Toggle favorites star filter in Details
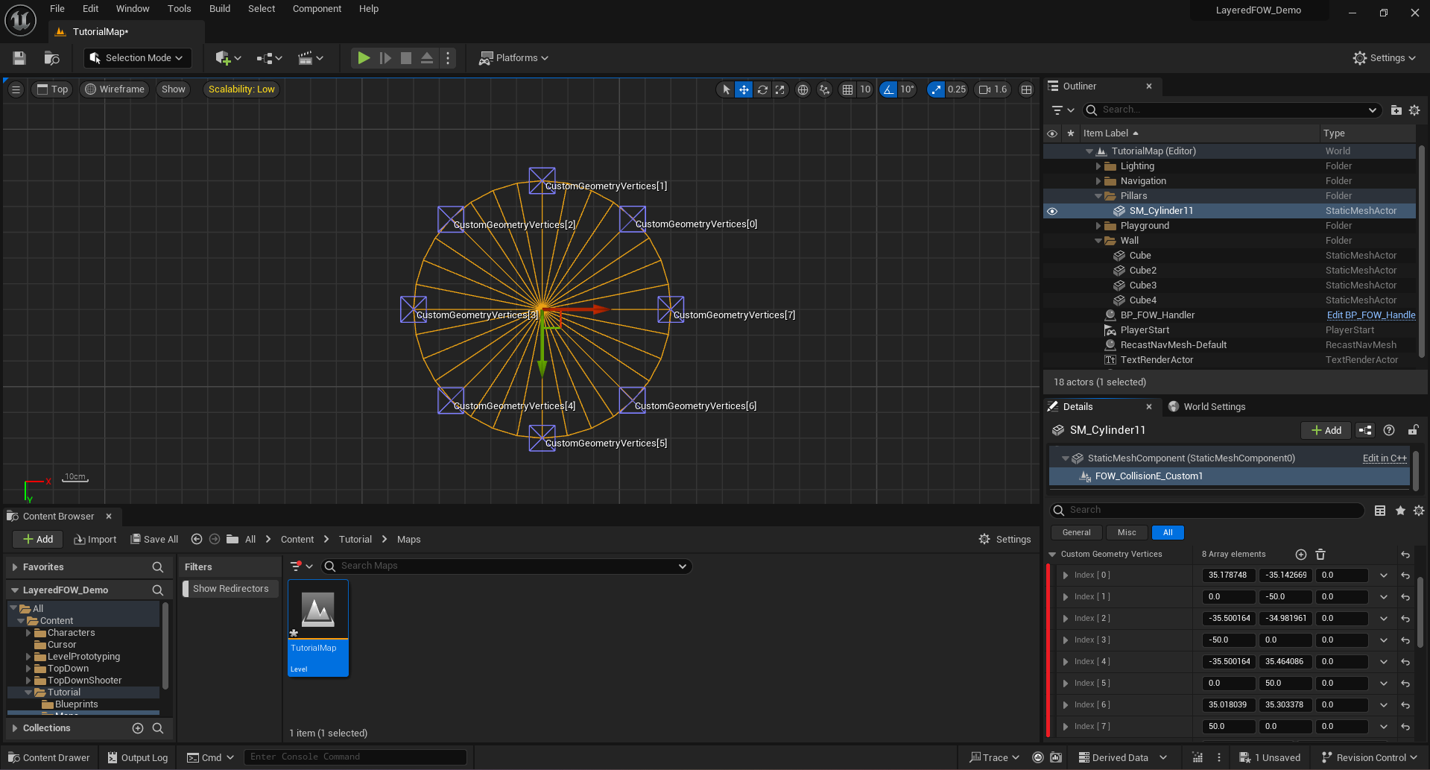1430x770 pixels. point(1400,511)
